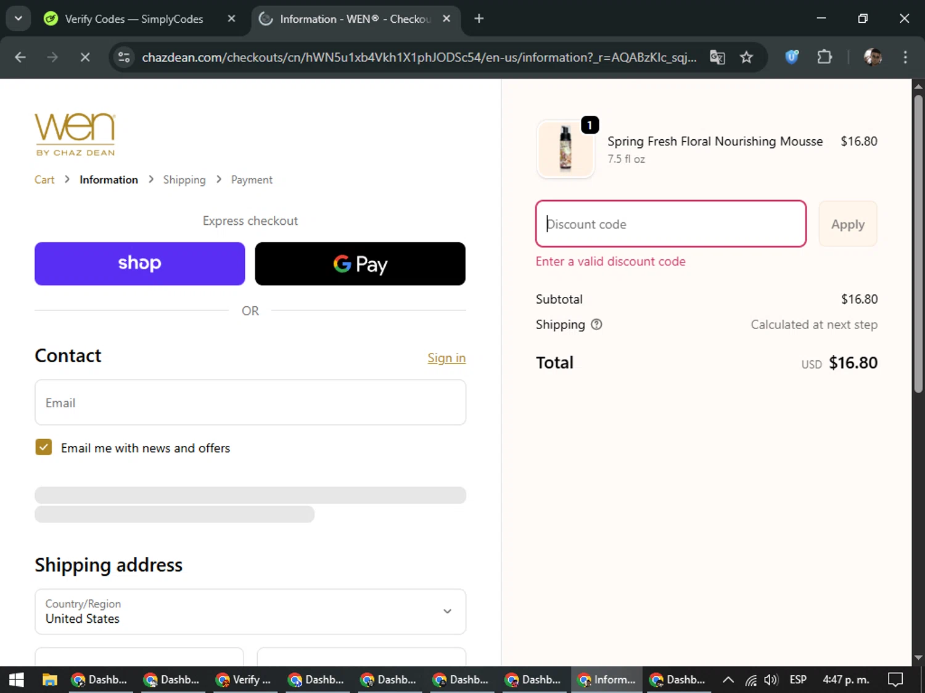Open the notification center icon
The image size is (925, 693).
(x=895, y=679)
